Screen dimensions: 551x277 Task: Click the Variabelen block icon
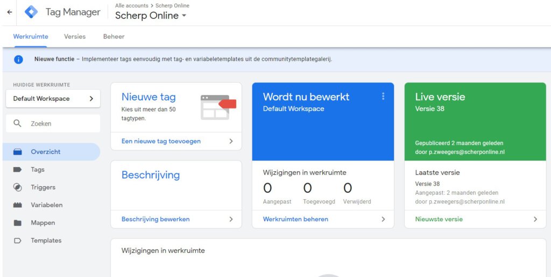click(x=17, y=205)
